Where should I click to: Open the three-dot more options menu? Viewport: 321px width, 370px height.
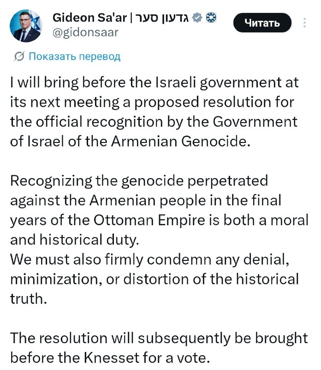click(x=304, y=23)
